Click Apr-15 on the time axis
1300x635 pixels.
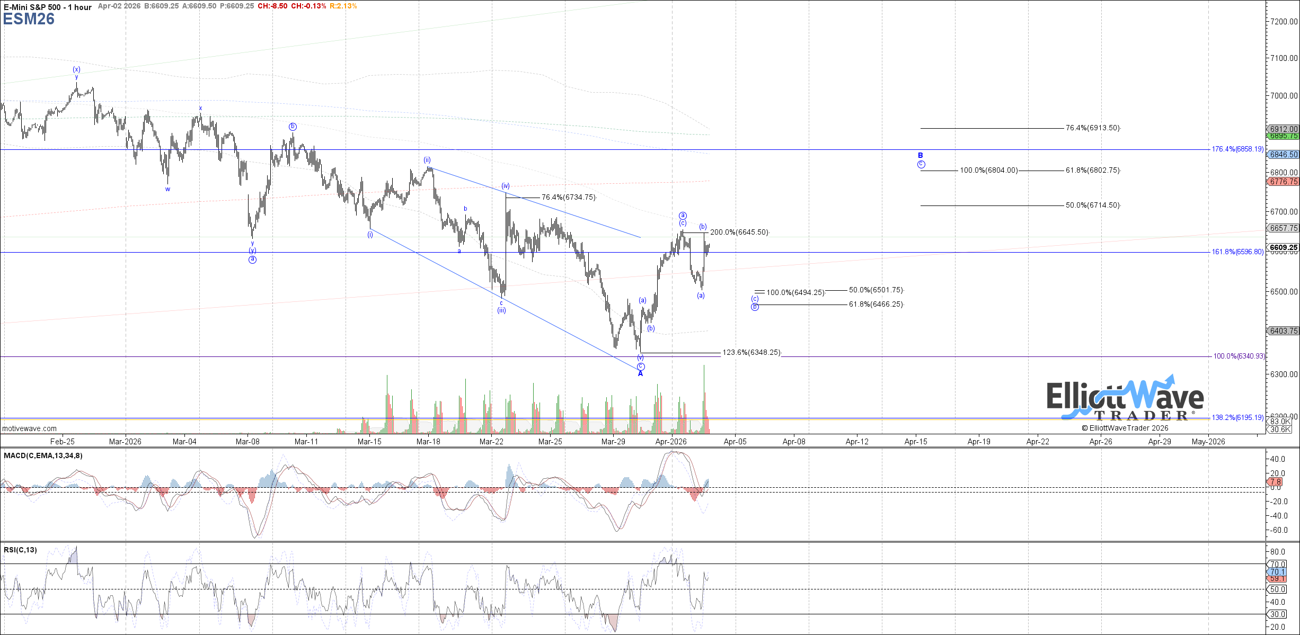tap(915, 441)
